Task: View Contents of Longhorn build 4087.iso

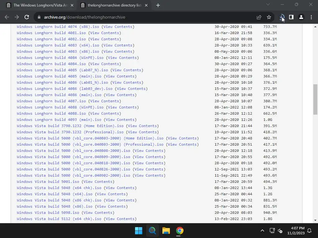Action: (104, 101)
